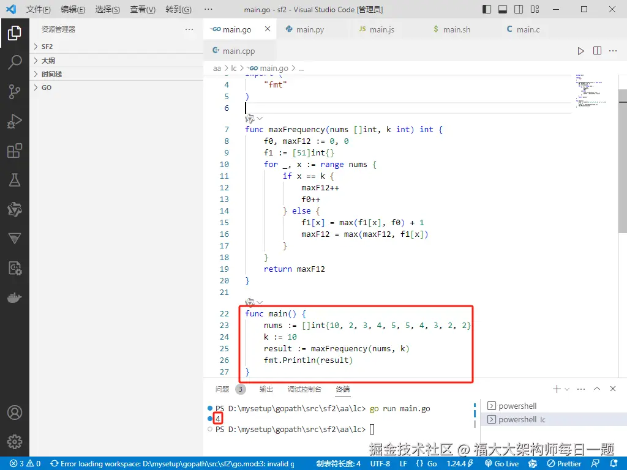
Task: Open the 输出 output panel tab
Action: pyautogui.click(x=266, y=389)
